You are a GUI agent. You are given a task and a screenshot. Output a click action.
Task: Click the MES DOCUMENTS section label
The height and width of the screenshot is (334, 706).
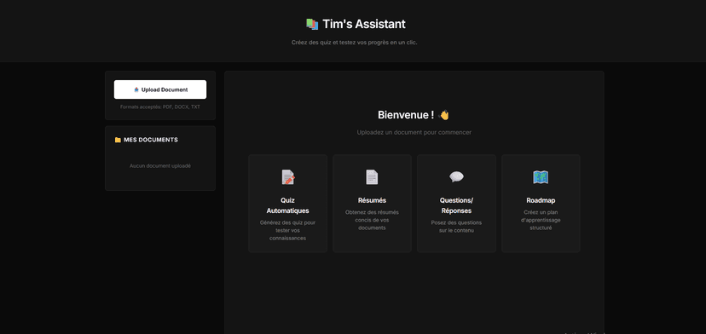tap(151, 140)
